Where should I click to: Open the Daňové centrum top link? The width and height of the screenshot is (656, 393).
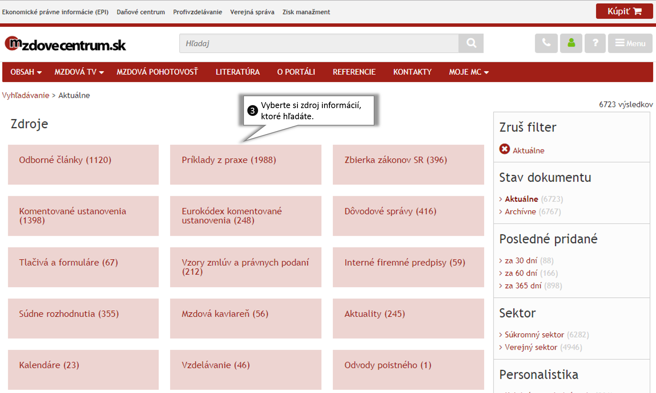pos(141,12)
